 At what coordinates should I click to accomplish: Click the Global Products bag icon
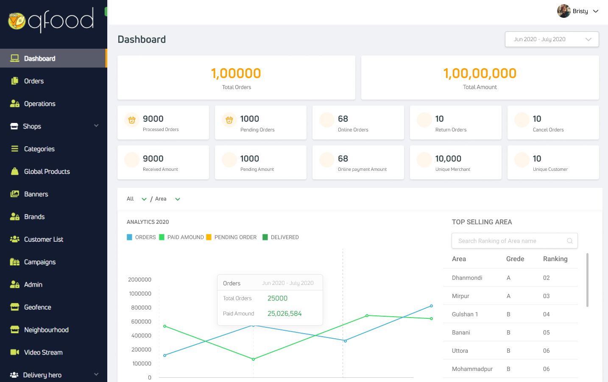(x=15, y=171)
